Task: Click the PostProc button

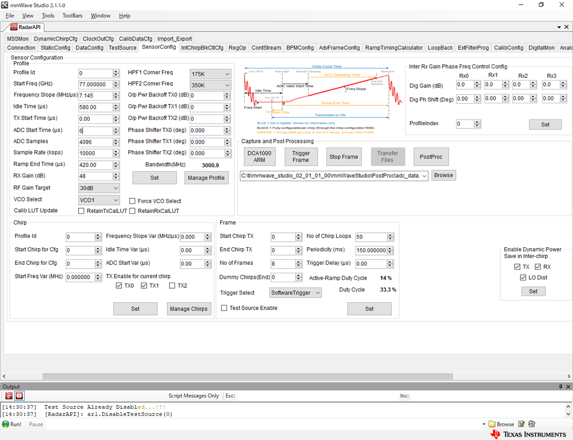Action: coord(431,157)
